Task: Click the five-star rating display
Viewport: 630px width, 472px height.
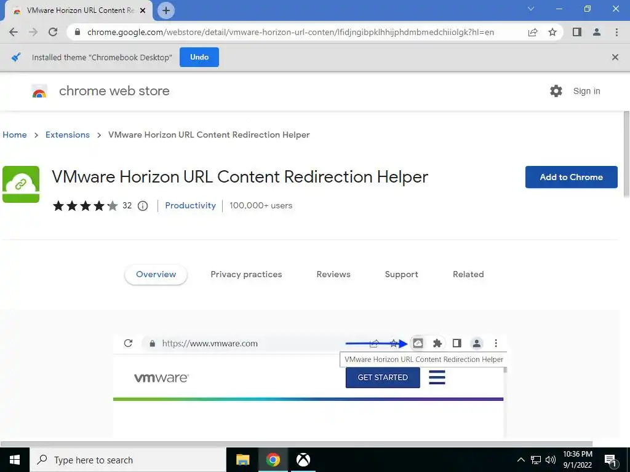Action: click(x=85, y=206)
